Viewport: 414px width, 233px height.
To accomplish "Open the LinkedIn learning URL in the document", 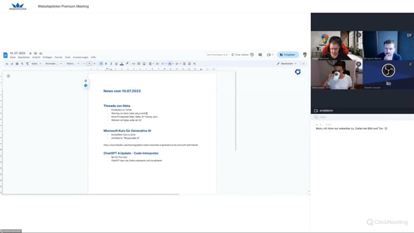I will coord(151,145).
